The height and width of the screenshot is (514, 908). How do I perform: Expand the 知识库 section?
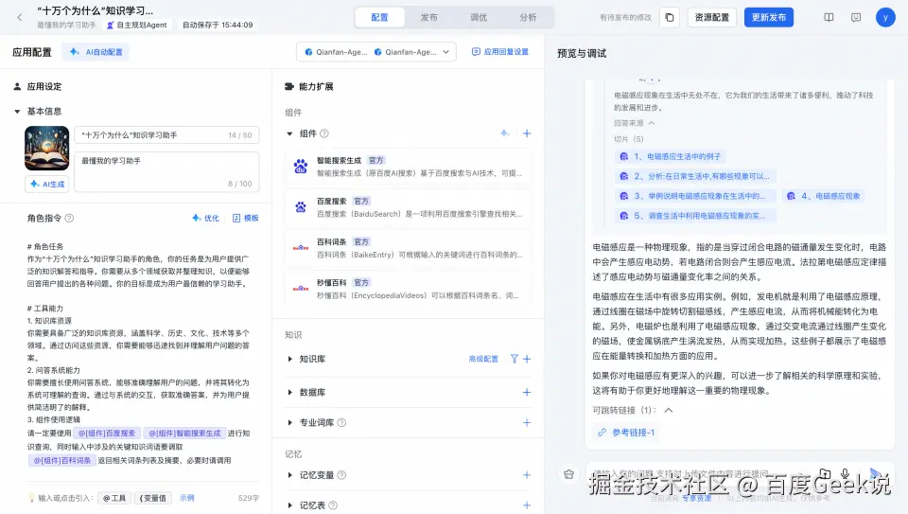(290, 359)
